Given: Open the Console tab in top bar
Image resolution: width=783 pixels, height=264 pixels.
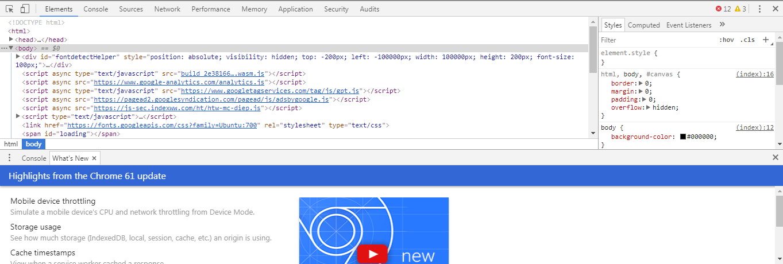Looking at the screenshot, I should pyautogui.click(x=95, y=9).
